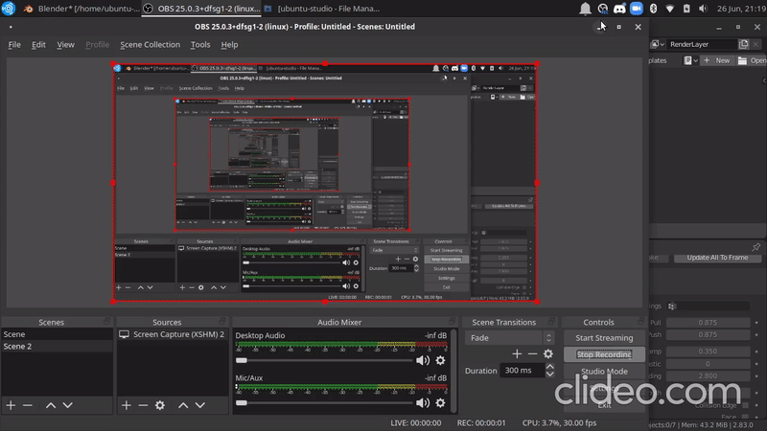Image resolution: width=767 pixels, height=431 pixels.
Task: Add a scene transition with the plus icon
Action: (517, 353)
